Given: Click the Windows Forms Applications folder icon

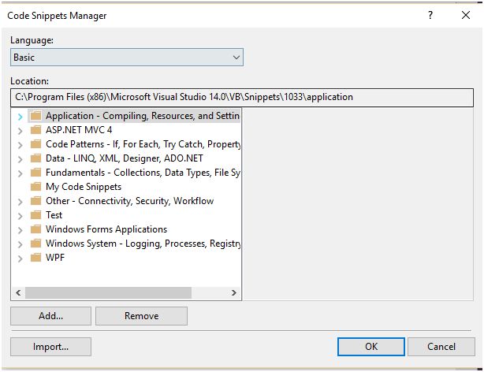Looking at the screenshot, I should coord(35,229).
